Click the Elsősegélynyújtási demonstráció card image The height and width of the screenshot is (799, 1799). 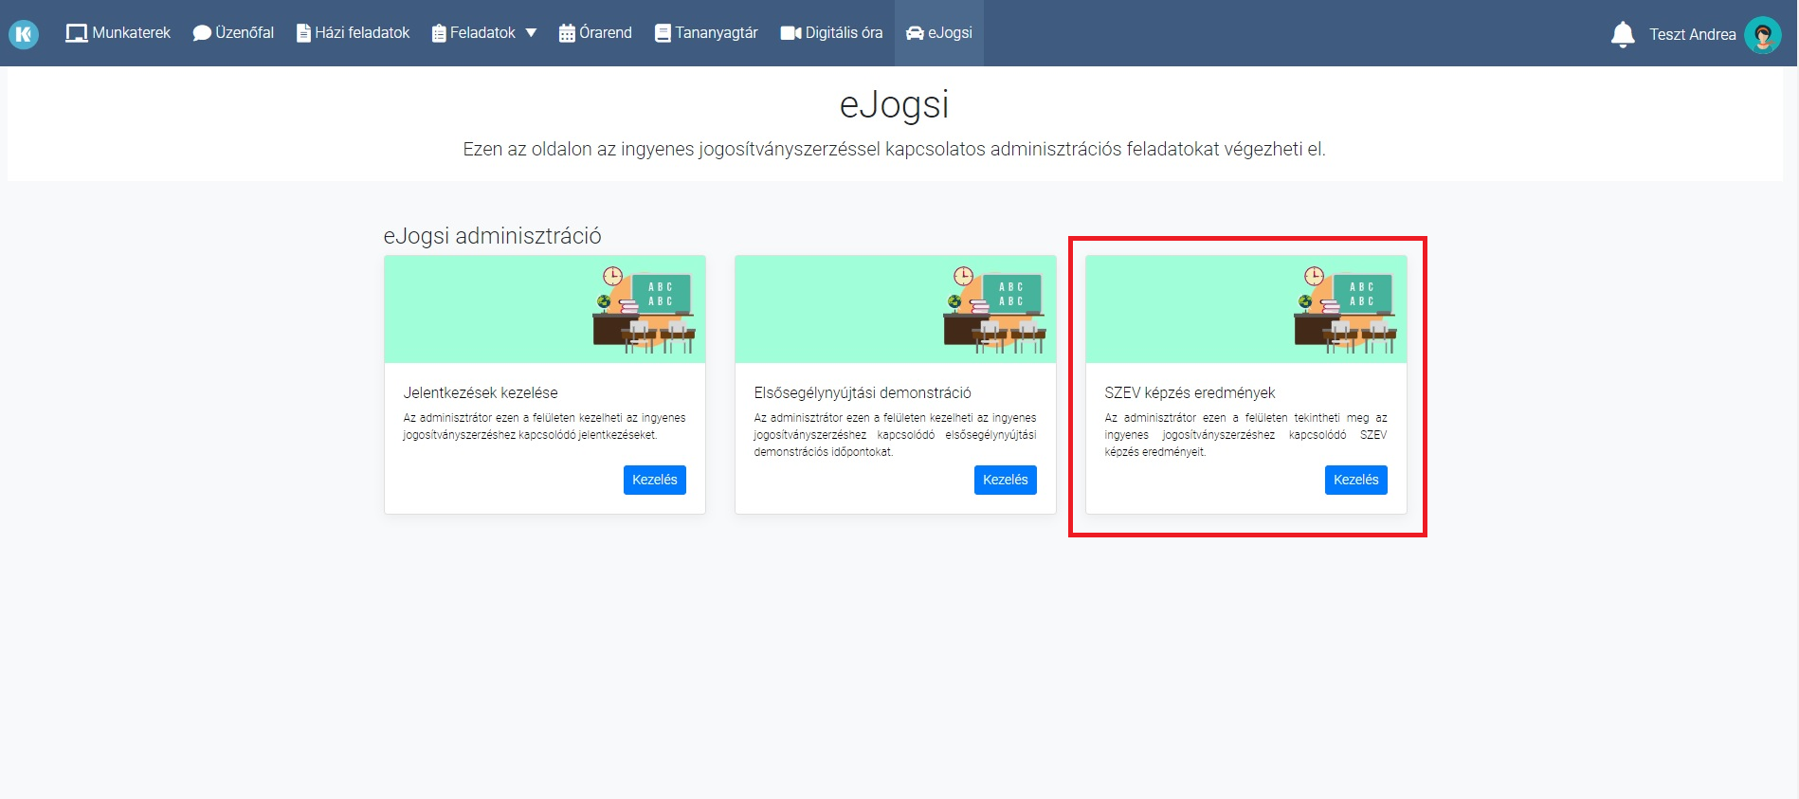[896, 309]
